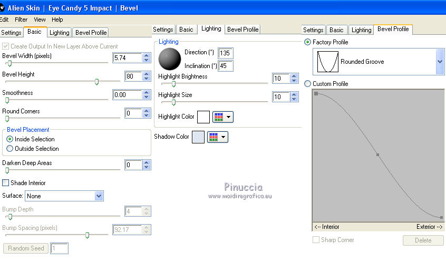Image resolution: width=446 pixels, height=261 pixels.
Task: Click the Bevel Height slider handle
Action: point(96,82)
